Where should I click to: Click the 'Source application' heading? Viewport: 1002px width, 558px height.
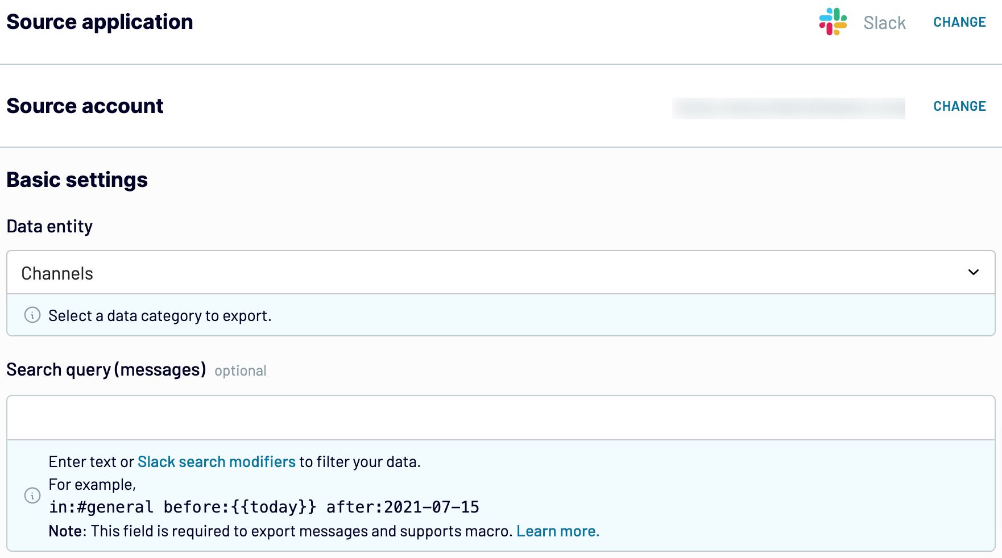(100, 22)
